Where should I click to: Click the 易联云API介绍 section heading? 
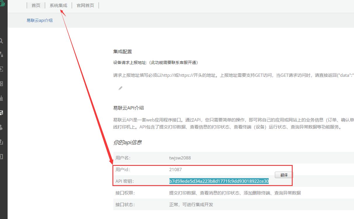pyautogui.click(x=129, y=108)
